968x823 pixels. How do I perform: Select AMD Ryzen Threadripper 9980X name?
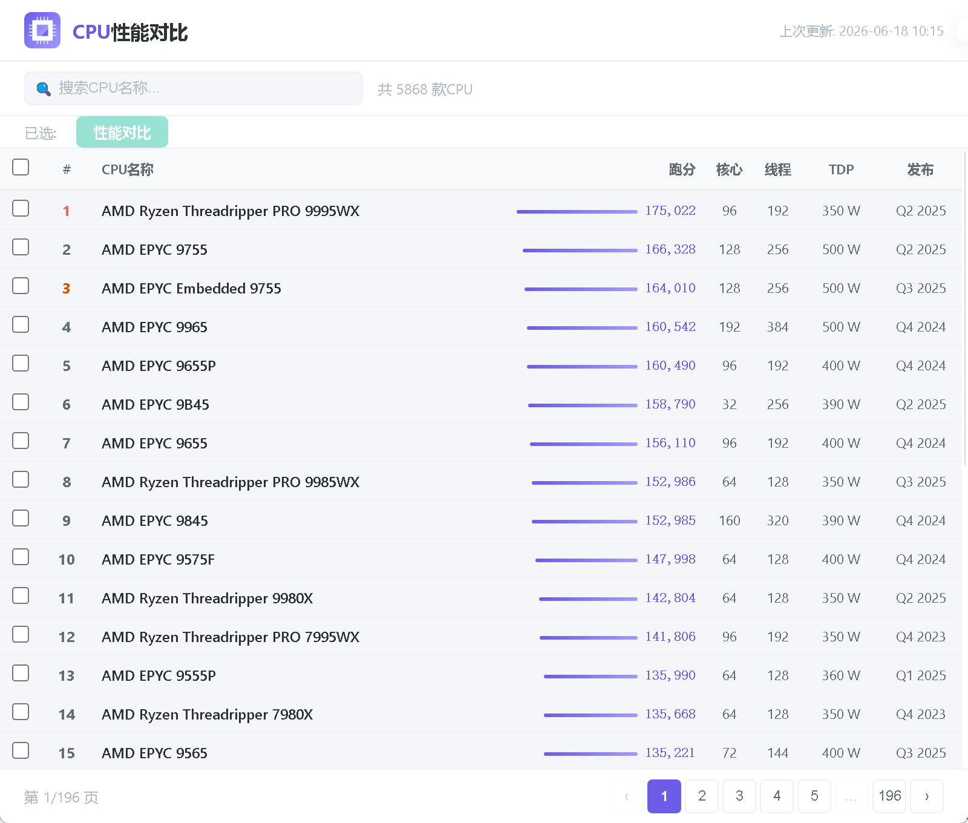208,598
